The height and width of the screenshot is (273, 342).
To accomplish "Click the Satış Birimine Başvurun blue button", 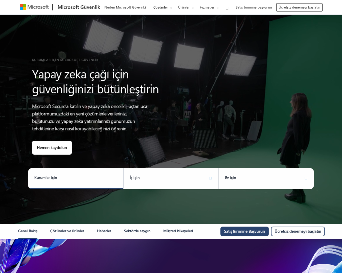I will click(x=244, y=231).
